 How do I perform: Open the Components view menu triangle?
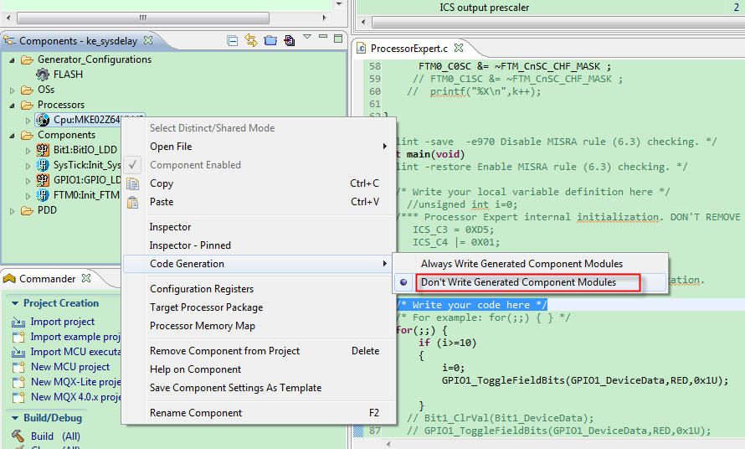[x=307, y=37]
